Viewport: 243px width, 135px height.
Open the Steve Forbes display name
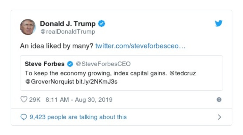45,64
